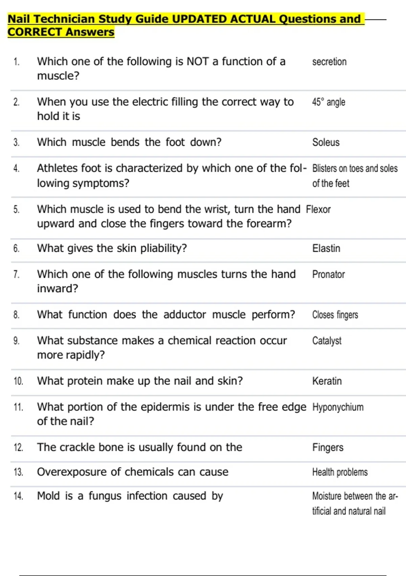Image resolution: width=406 pixels, height=576 pixels.
Task: Click the highlighted Nail Technician Study Guide title
Action: 184,19
